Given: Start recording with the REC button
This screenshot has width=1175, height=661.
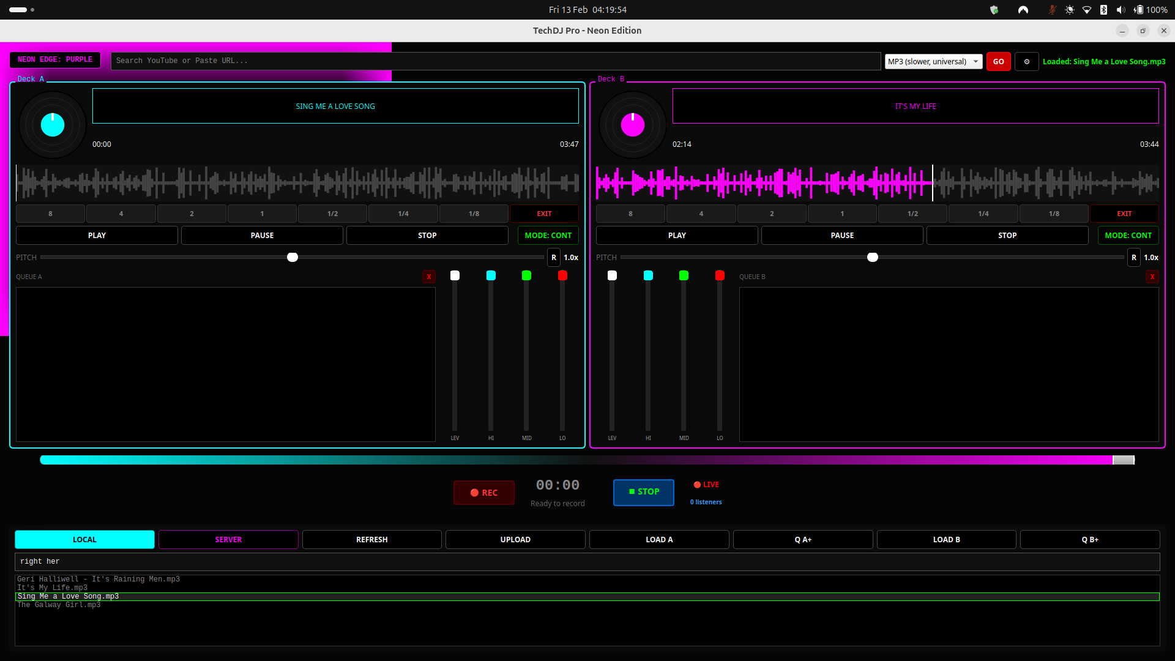Looking at the screenshot, I should pyautogui.click(x=483, y=493).
